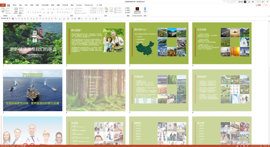Click the Find (查找) button
The width and height of the screenshot is (270, 147).
click(127, 8)
